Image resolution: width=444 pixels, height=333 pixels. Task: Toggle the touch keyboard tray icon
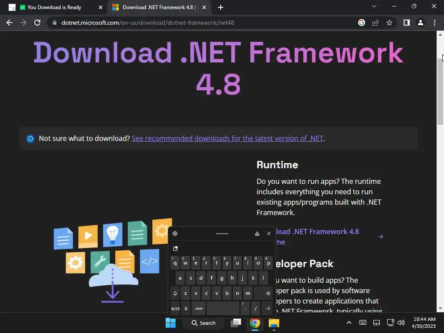coord(363,323)
